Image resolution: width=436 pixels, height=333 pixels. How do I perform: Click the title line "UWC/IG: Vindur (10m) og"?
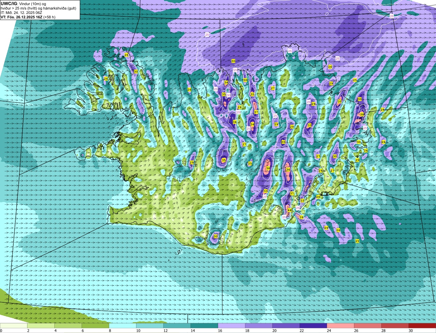pyautogui.click(x=24, y=3)
